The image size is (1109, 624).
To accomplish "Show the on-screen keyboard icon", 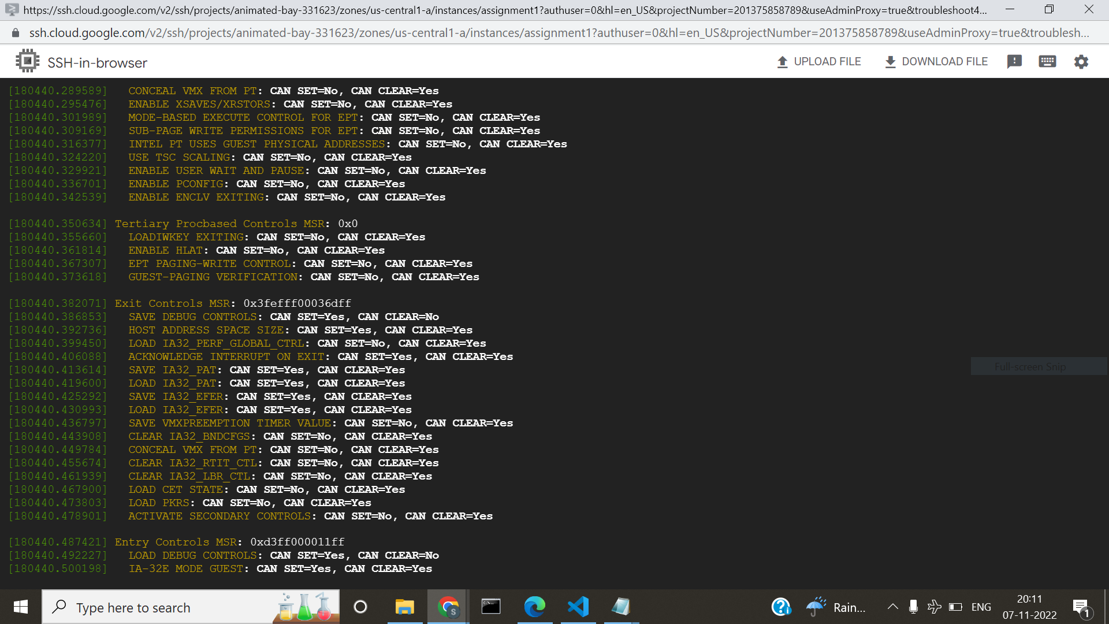I will coord(1048,61).
